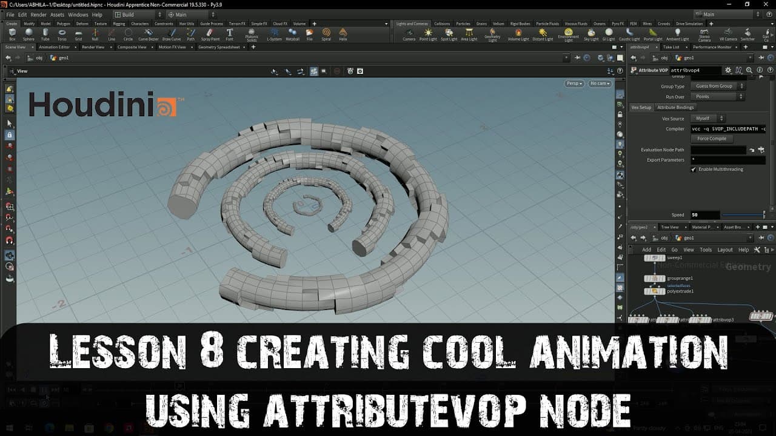This screenshot has width=776, height=436.
Task: Switch to the Animation Editor tab
Action: [x=55, y=47]
